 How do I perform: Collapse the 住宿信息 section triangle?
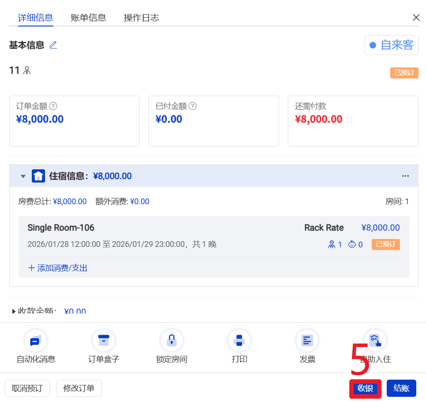(23, 176)
